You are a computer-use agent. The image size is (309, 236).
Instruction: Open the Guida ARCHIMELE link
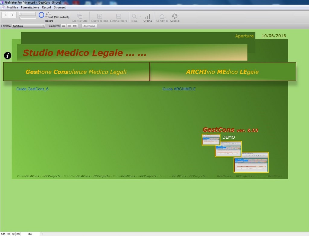[x=179, y=89]
